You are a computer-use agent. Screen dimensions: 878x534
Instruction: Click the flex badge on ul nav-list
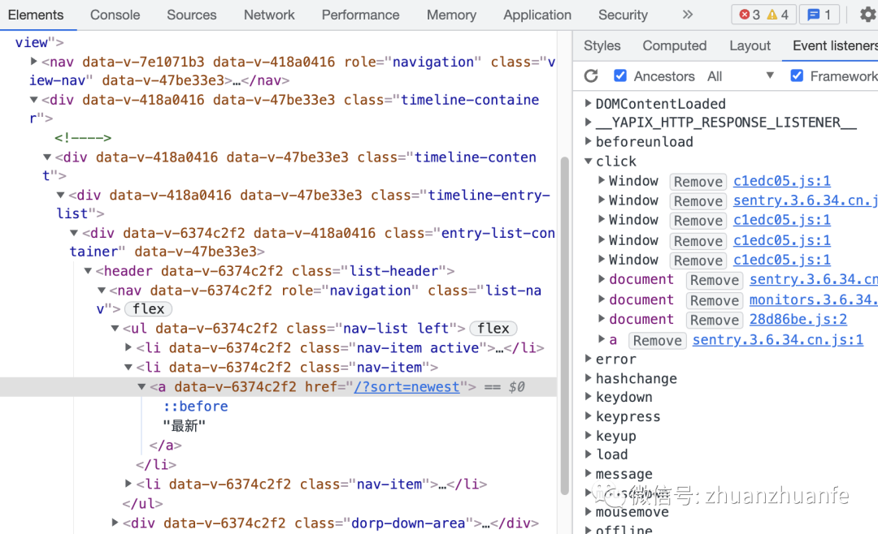click(x=493, y=328)
